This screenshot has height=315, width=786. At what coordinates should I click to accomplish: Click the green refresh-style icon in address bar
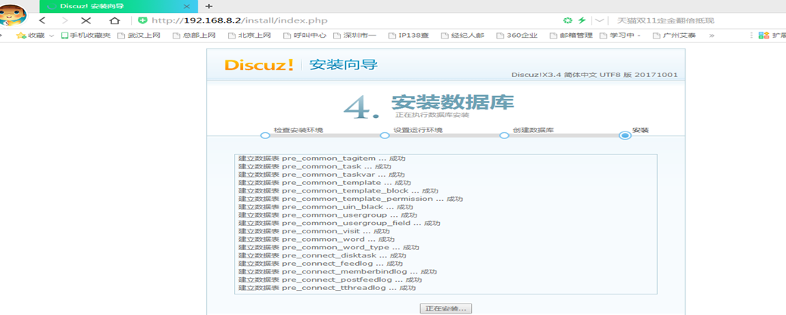(x=567, y=20)
